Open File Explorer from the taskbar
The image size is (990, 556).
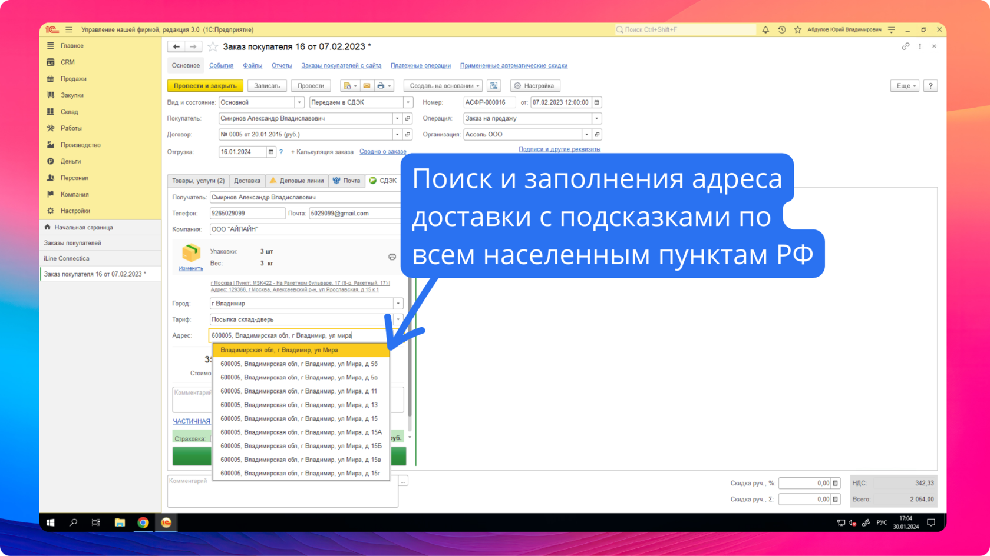click(120, 522)
